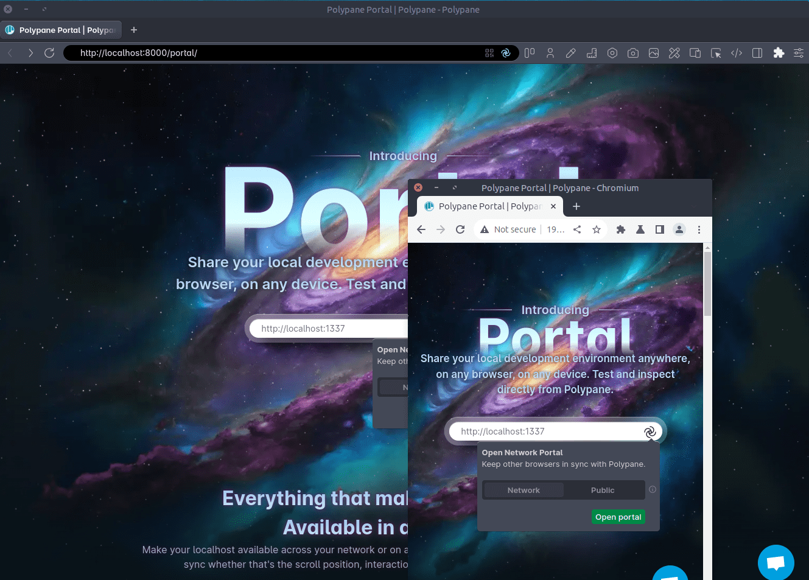Open Chromium's three-dot menu

(x=699, y=229)
